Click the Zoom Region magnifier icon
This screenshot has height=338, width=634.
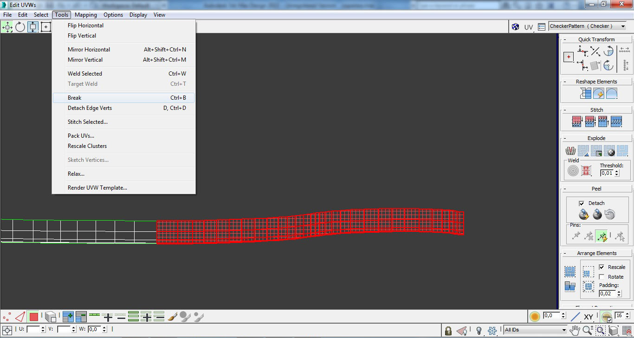601,330
